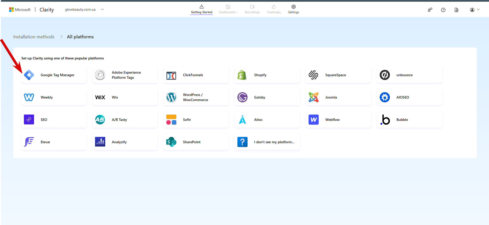
Task: Click the All platforms breadcrumb text
Action: pos(80,37)
